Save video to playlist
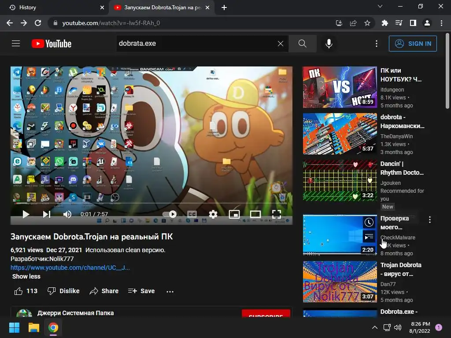Image resolution: width=451 pixels, height=338 pixels. [141, 291]
